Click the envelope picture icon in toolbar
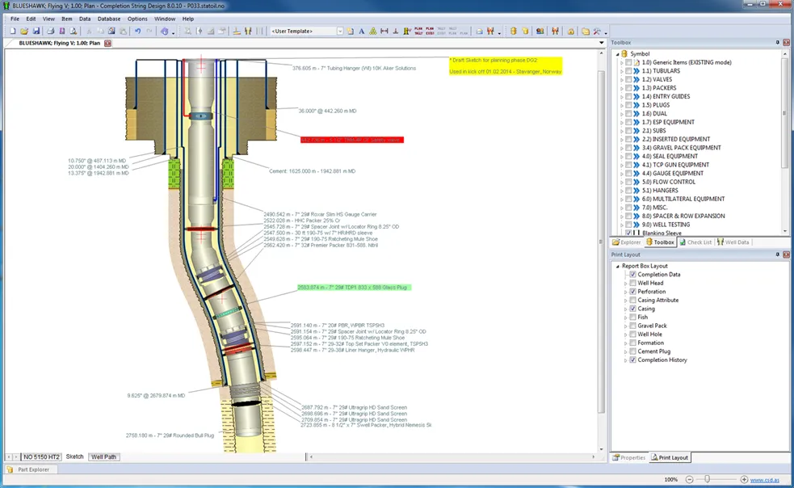The height and width of the screenshot is (488, 794). (x=479, y=32)
